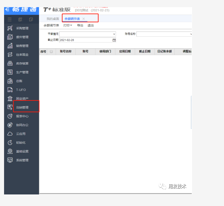Viewport: 224px width, 206px height.
Task: Switch to 我的桌面 tab
Action: [x=53, y=19]
